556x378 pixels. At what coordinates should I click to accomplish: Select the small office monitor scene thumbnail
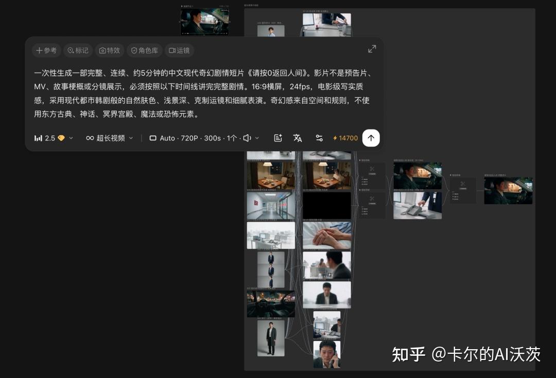coord(326,325)
